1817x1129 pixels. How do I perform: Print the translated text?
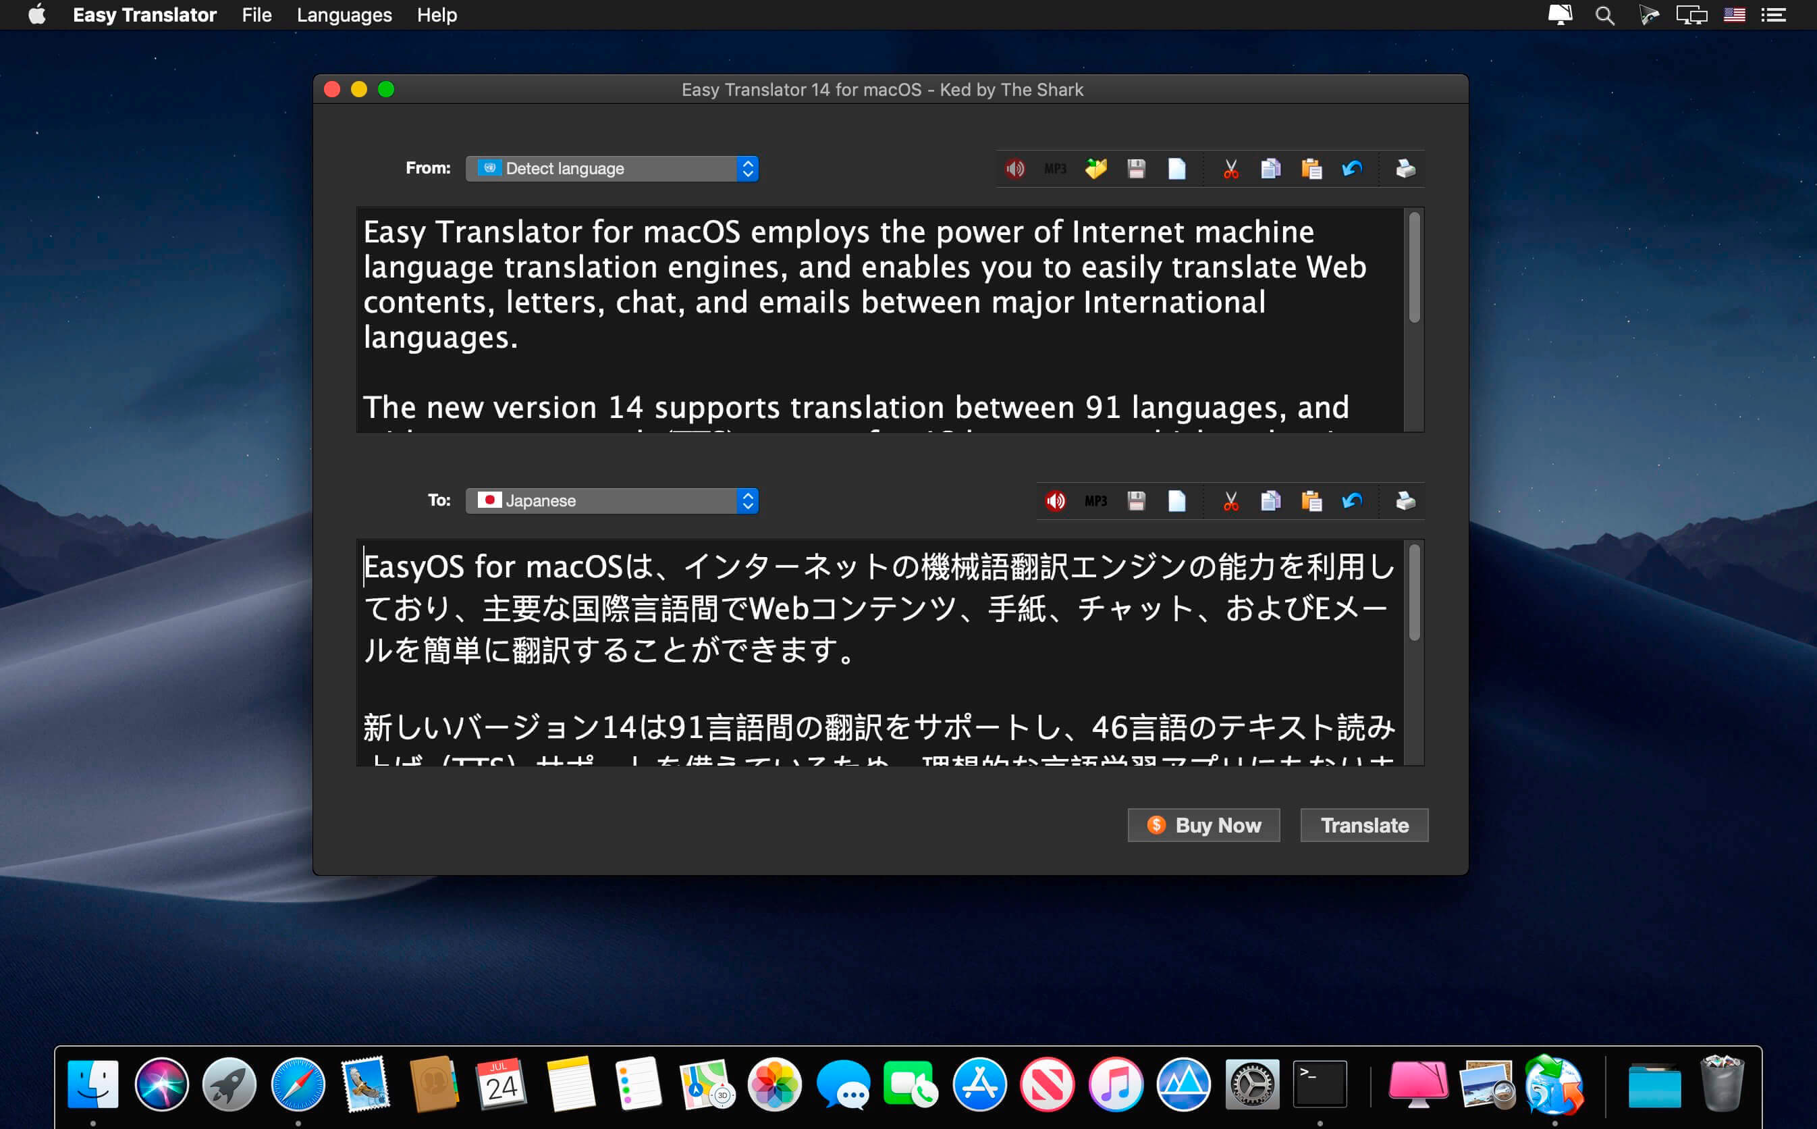point(1406,501)
